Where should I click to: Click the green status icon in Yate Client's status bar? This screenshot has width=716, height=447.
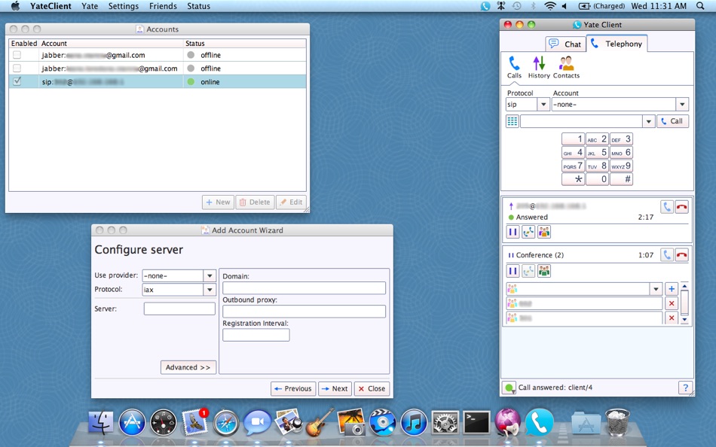click(x=509, y=388)
